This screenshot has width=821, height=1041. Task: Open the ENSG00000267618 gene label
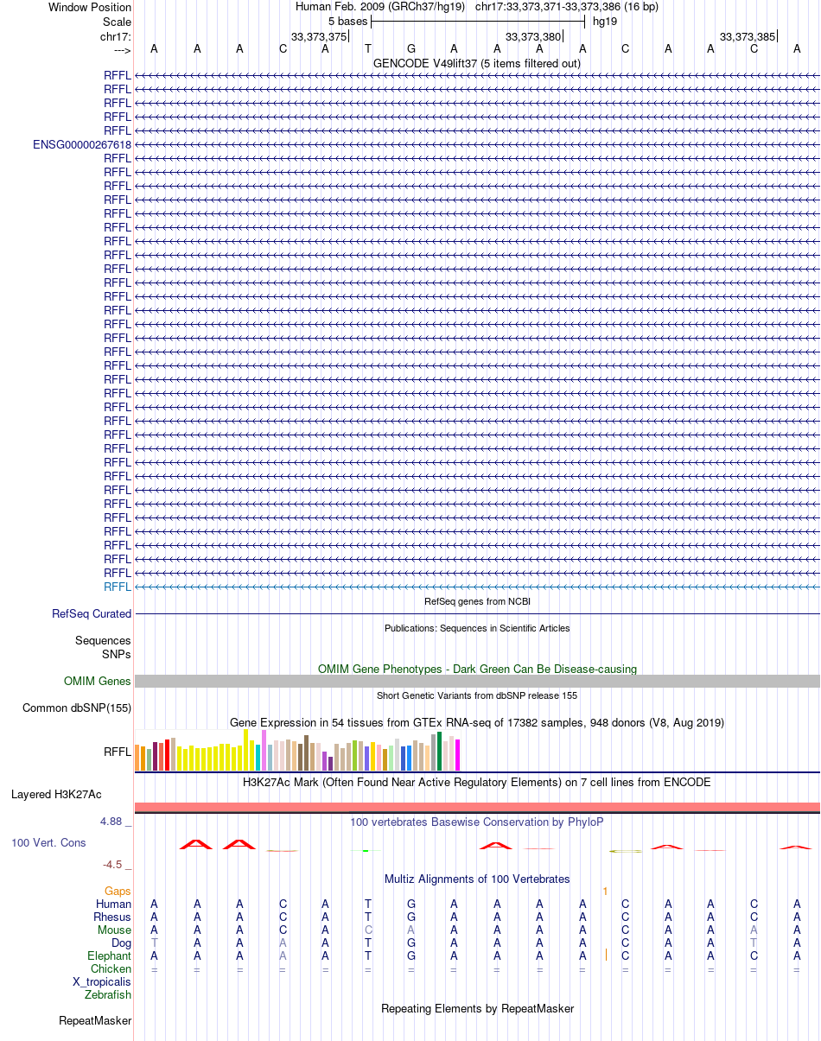point(82,144)
